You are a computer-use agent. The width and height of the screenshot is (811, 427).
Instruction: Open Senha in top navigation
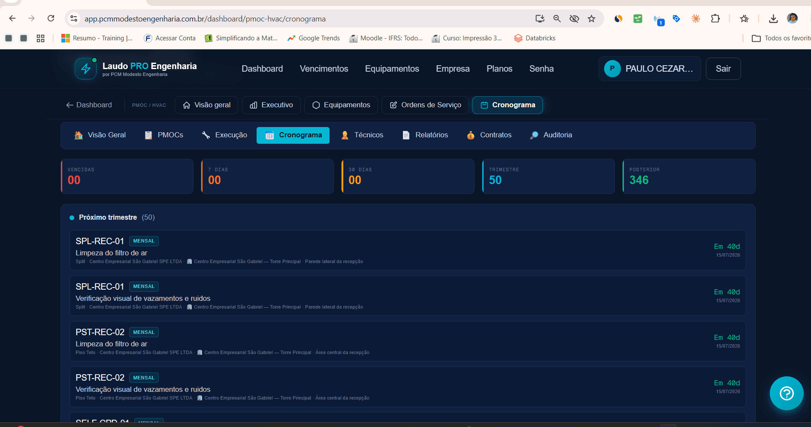542,69
